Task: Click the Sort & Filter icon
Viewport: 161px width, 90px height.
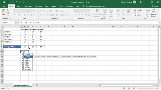Action: pyautogui.click(x=148, y=11)
